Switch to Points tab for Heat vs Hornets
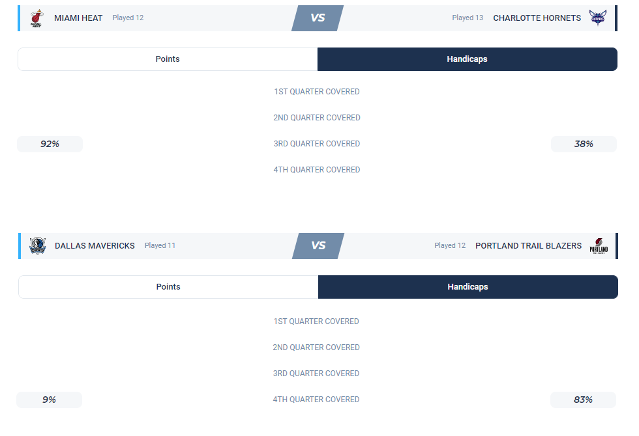Image resolution: width=639 pixels, height=436 pixels. point(168,59)
